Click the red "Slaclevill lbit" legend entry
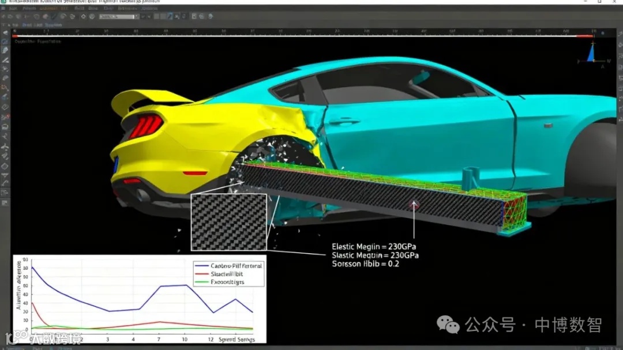The height and width of the screenshot is (350, 623). point(219,274)
